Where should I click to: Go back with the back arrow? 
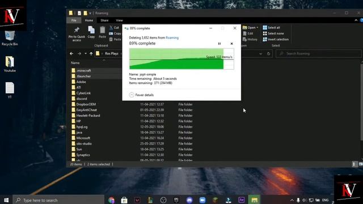[x=71, y=54]
